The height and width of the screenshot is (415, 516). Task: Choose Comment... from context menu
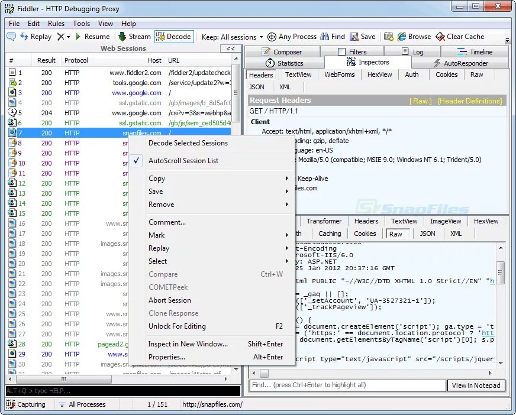click(212, 222)
